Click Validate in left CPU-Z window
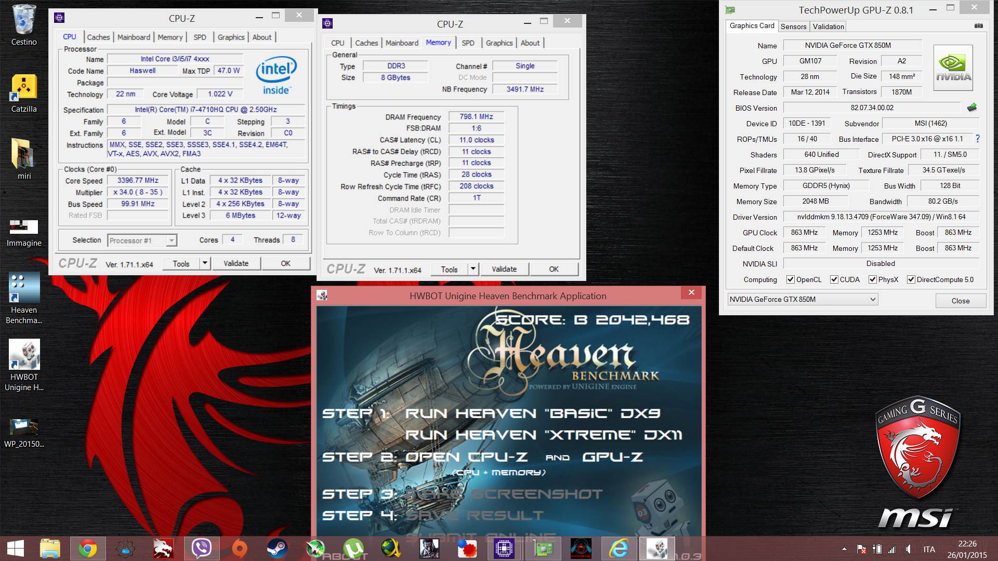The image size is (998, 561). tap(236, 263)
